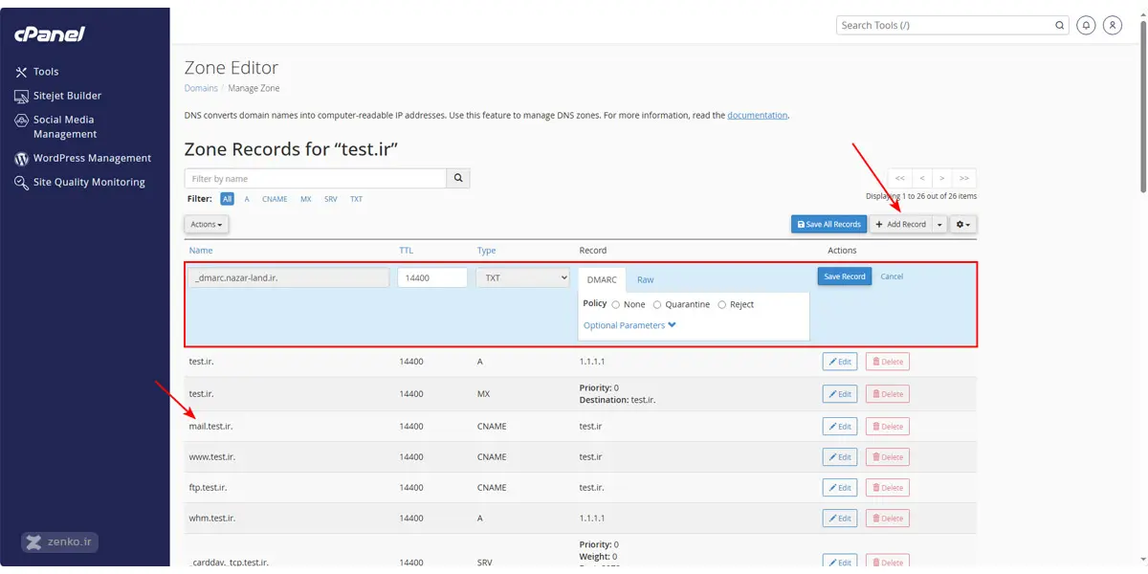Screen dimensions: 1148x574
Task: Delete the ftp.test.ir. record
Action: pos(888,488)
